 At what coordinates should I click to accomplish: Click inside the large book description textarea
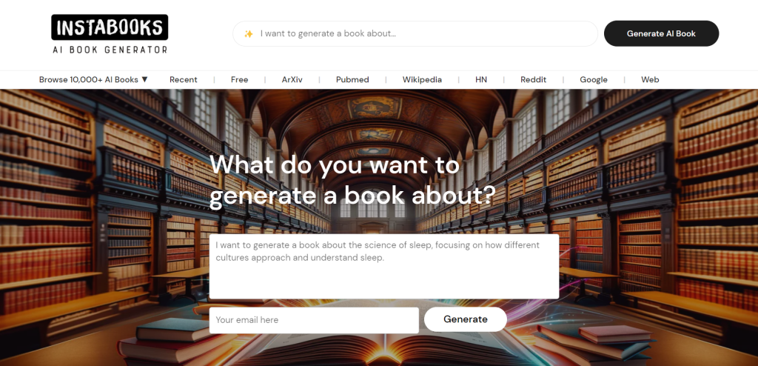(x=384, y=266)
